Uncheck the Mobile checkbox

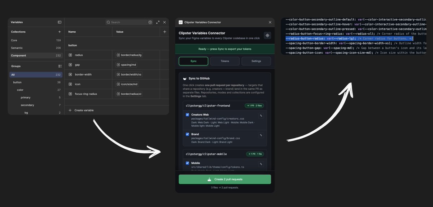tap(187, 163)
